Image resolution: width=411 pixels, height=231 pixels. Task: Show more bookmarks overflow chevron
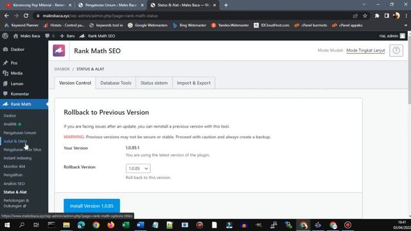[406, 26]
